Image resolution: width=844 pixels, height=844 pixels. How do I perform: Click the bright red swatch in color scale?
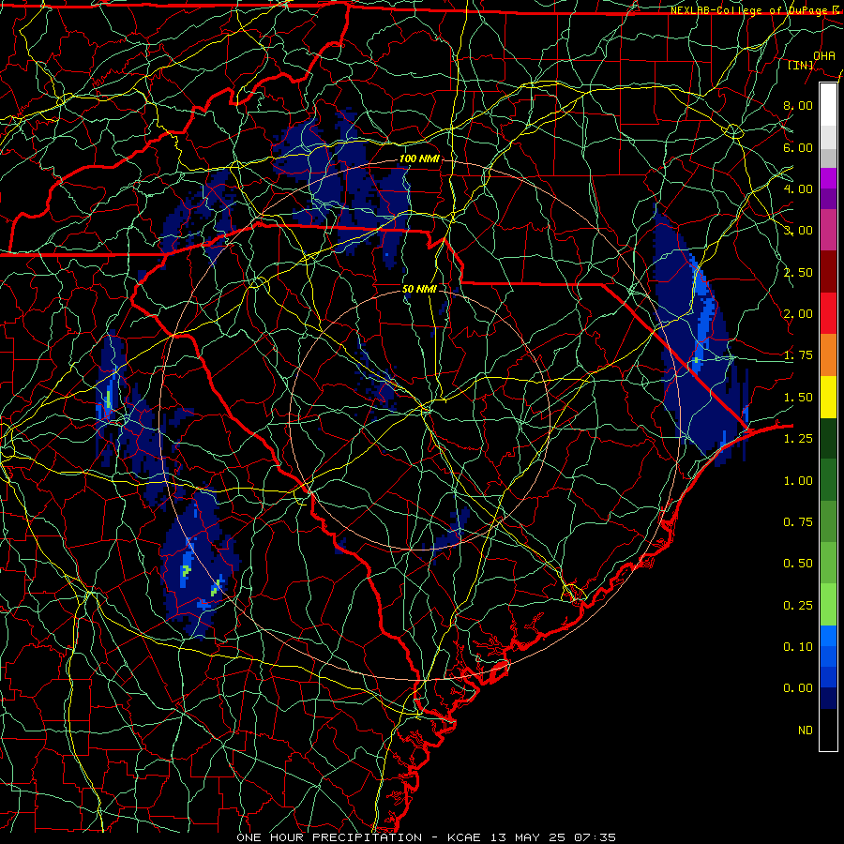tap(828, 314)
